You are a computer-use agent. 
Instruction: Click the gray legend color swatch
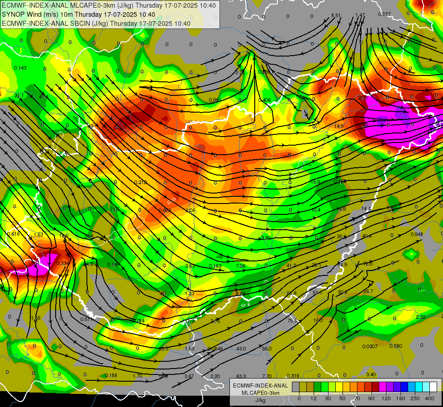point(296,387)
